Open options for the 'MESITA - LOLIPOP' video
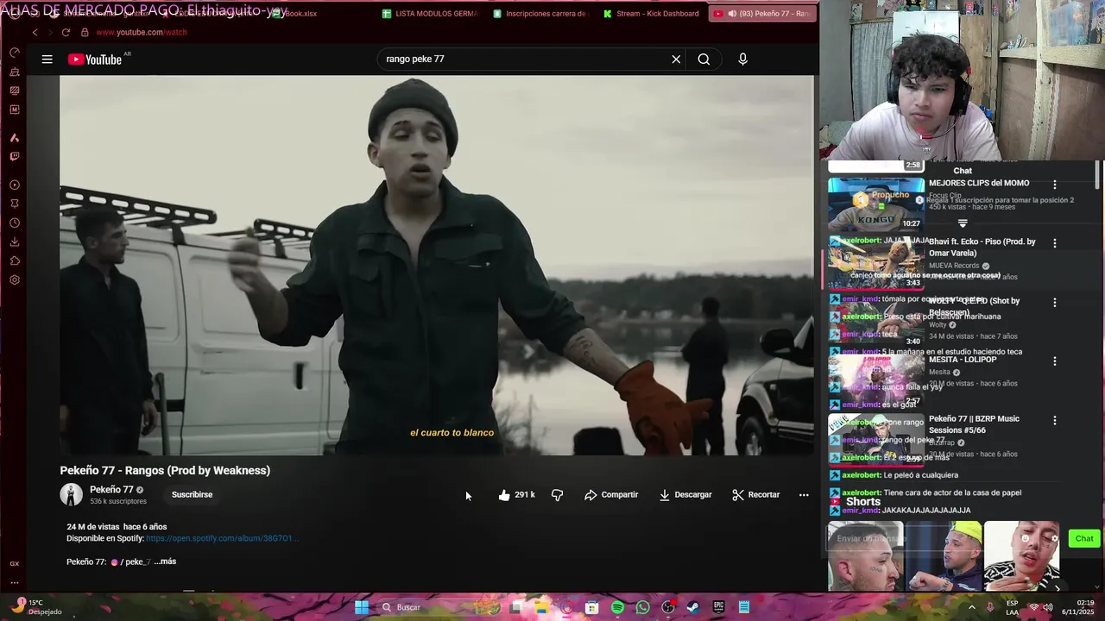The width and height of the screenshot is (1105, 621). [x=1054, y=361]
